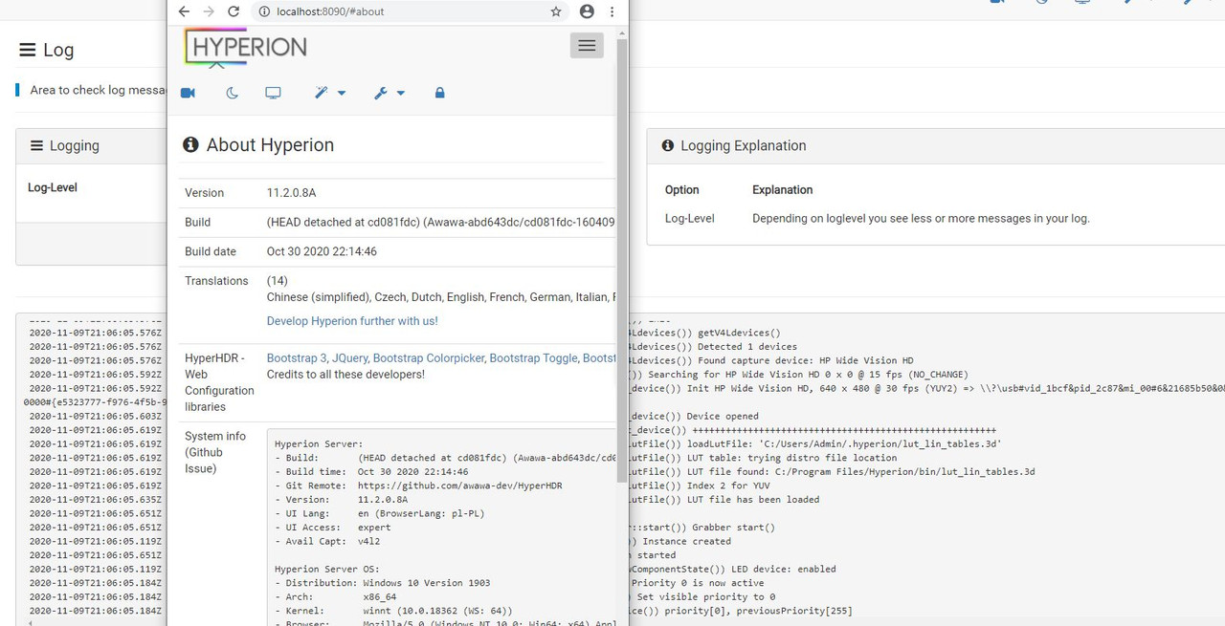Open the wrench settings dropdown
The image size is (1225, 626).
coord(390,93)
